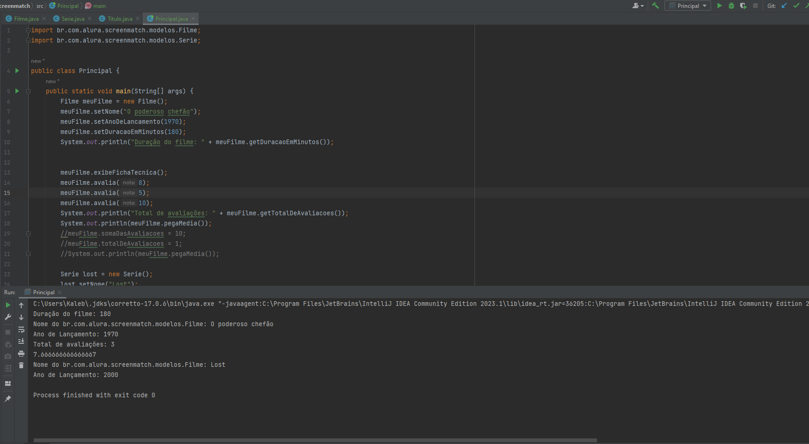Click the gutter run arrow for main method
The width and height of the screenshot is (809, 444).
[17, 91]
